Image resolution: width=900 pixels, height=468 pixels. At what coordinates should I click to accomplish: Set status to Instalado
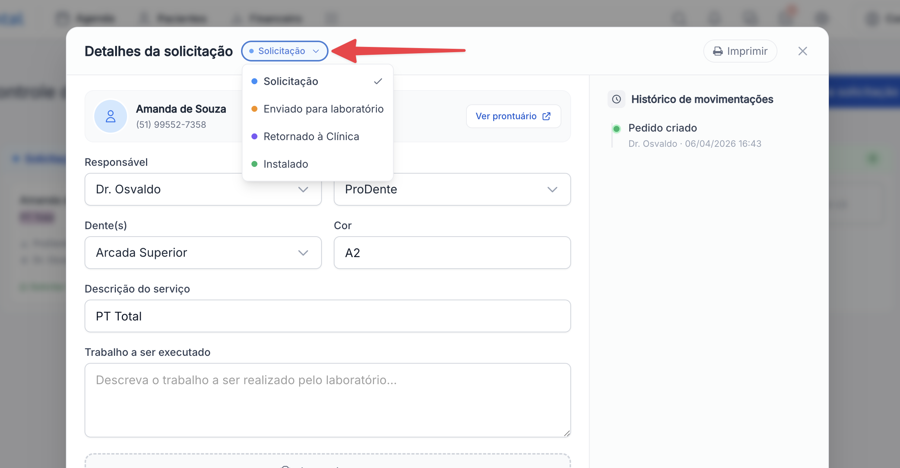[x=286, y=164]
